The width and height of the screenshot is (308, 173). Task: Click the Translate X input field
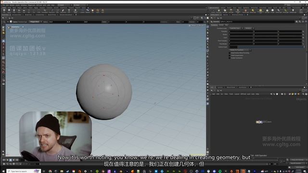241,31
